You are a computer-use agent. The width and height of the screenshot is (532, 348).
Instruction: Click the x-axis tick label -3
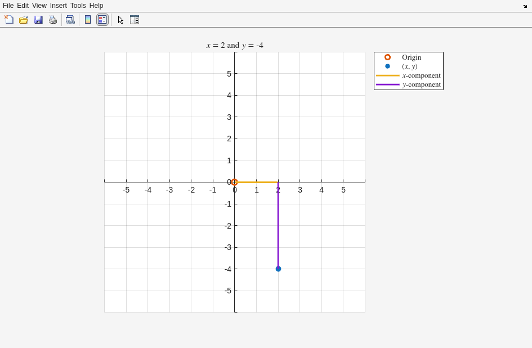pos(169,190)
